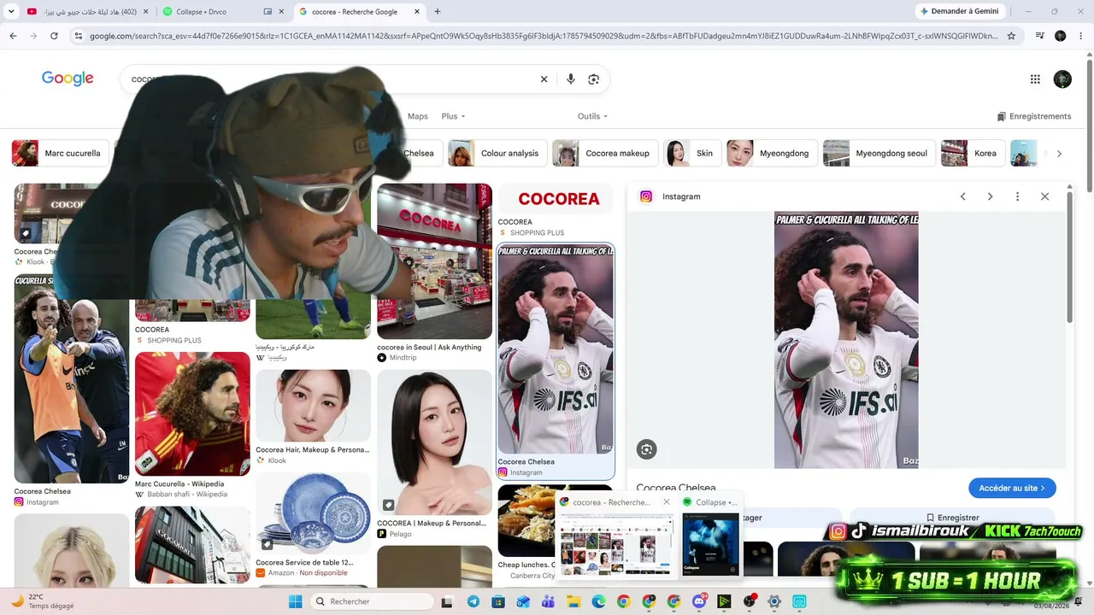Open the Windows Start menu
Image resolution: width=1094 pixels, height=615 pixels.
coord(295,601)
